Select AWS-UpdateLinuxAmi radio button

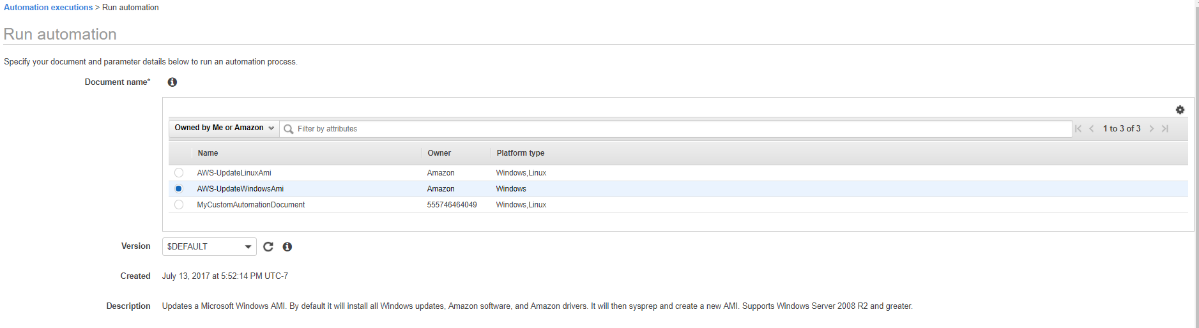[179, 173]
